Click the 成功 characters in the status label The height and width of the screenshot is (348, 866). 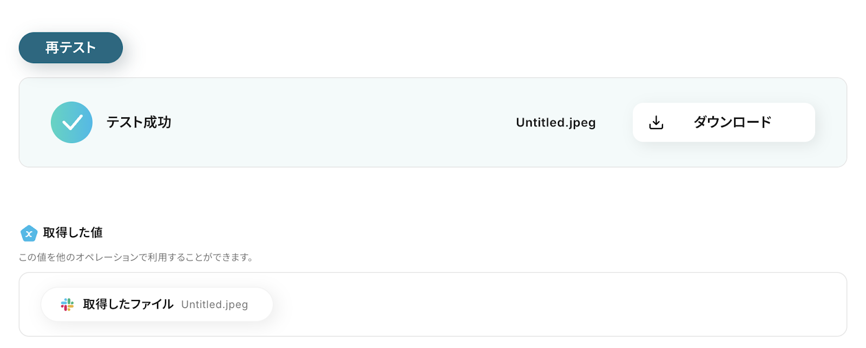pyautogui.click(x=157, y=123)
